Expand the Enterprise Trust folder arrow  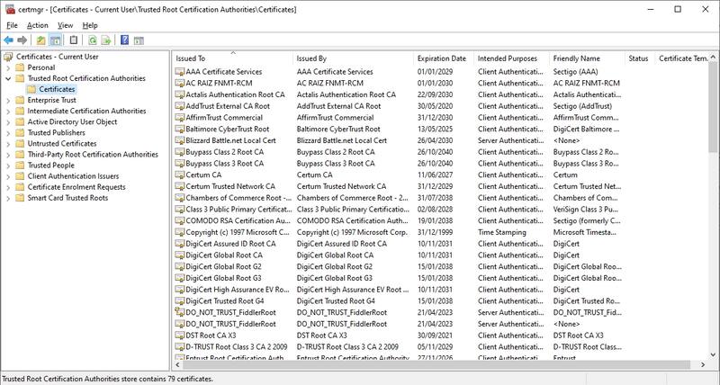[8, 100]
